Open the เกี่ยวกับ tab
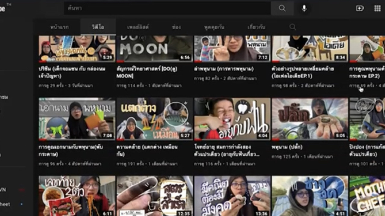This screenshot has width=385, height=216. pyautogui.click(x=256, y=27)
